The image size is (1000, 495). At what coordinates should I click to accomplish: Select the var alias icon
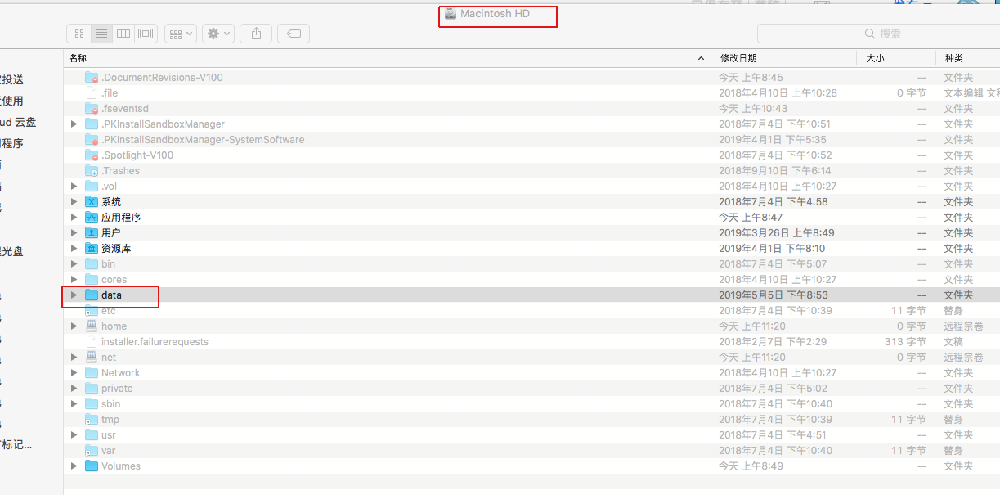click(x=92, y=451)
